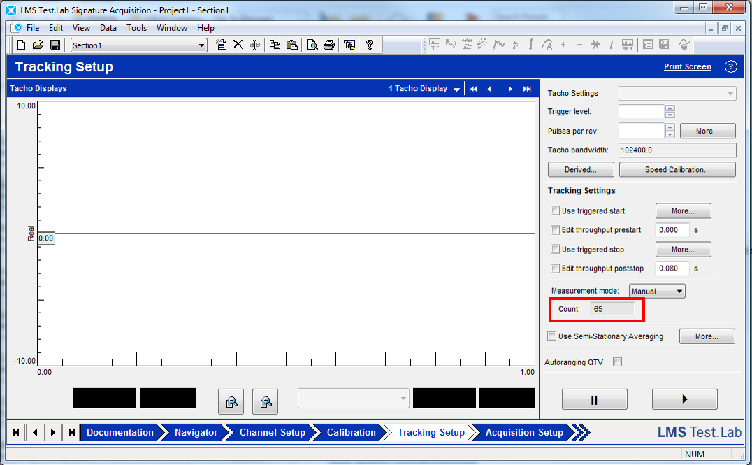Click the play arrow button in tracking panel
Screen dimensions: 752x465
pyautogui.click(x=684, y=399)
